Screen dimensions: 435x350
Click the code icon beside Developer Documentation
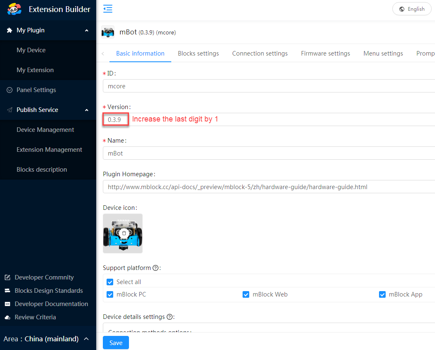pos(7,304)
